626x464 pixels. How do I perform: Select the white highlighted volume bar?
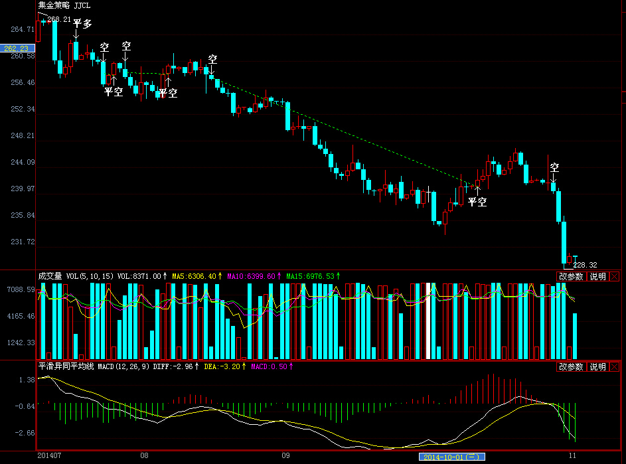coord(428,321)
